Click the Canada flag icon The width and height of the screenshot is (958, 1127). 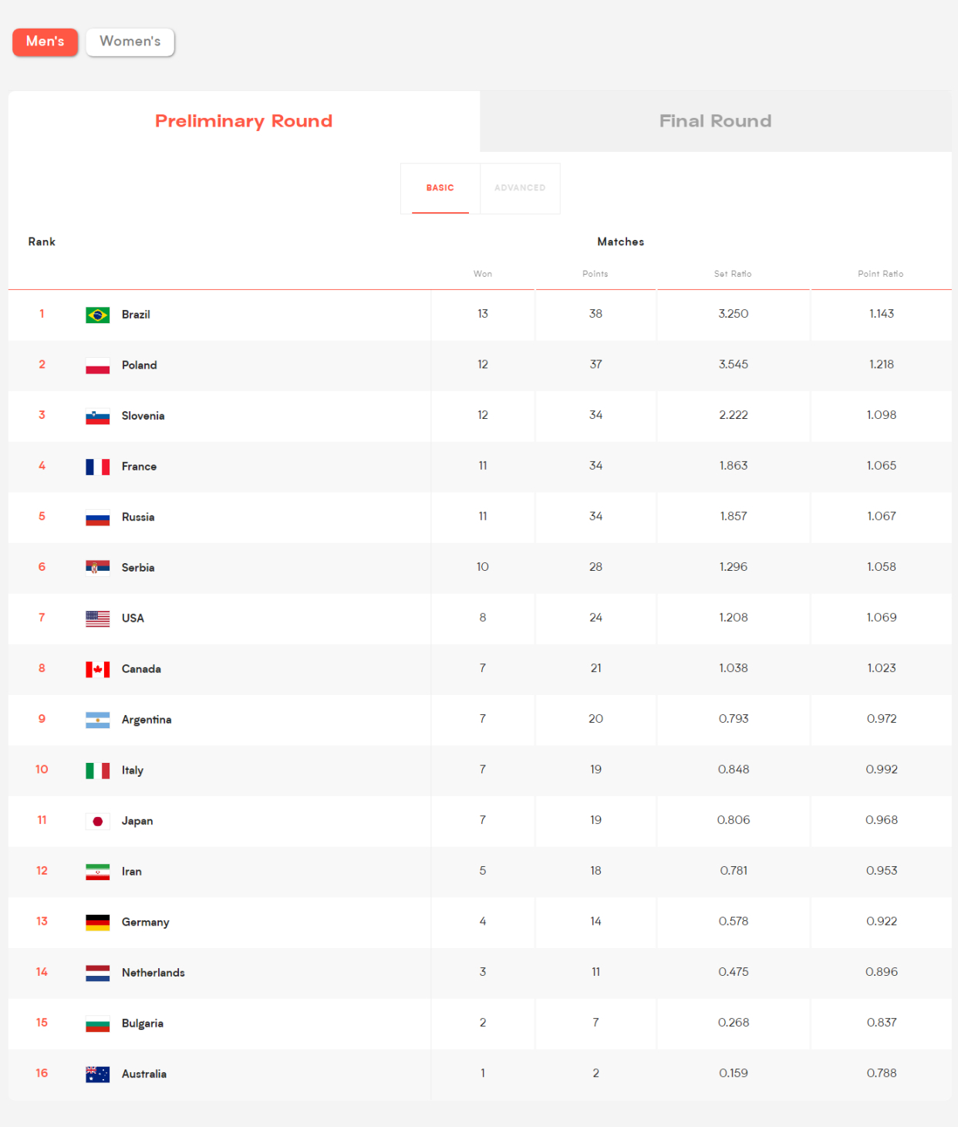[x=97, y=670]
